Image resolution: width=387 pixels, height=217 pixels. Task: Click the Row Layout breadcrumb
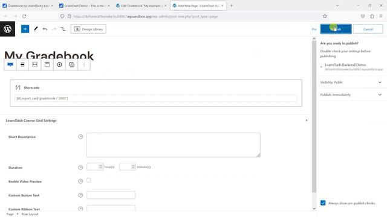[30, 215]
